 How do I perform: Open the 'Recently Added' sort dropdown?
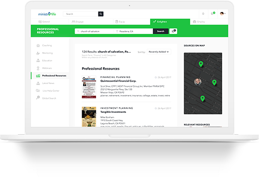point(159,52)
